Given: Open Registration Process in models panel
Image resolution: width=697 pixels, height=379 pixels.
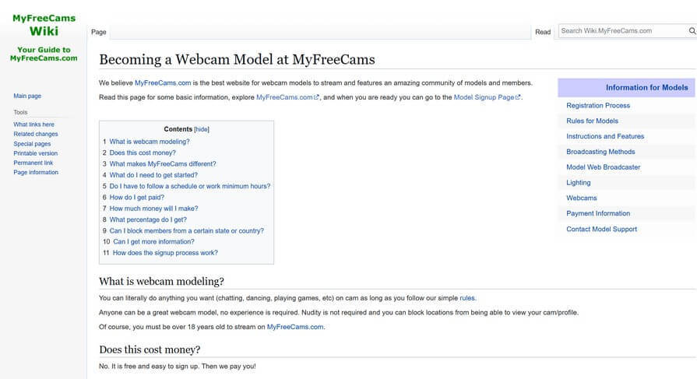Looking at the screenshot, I should click(598, 105).
